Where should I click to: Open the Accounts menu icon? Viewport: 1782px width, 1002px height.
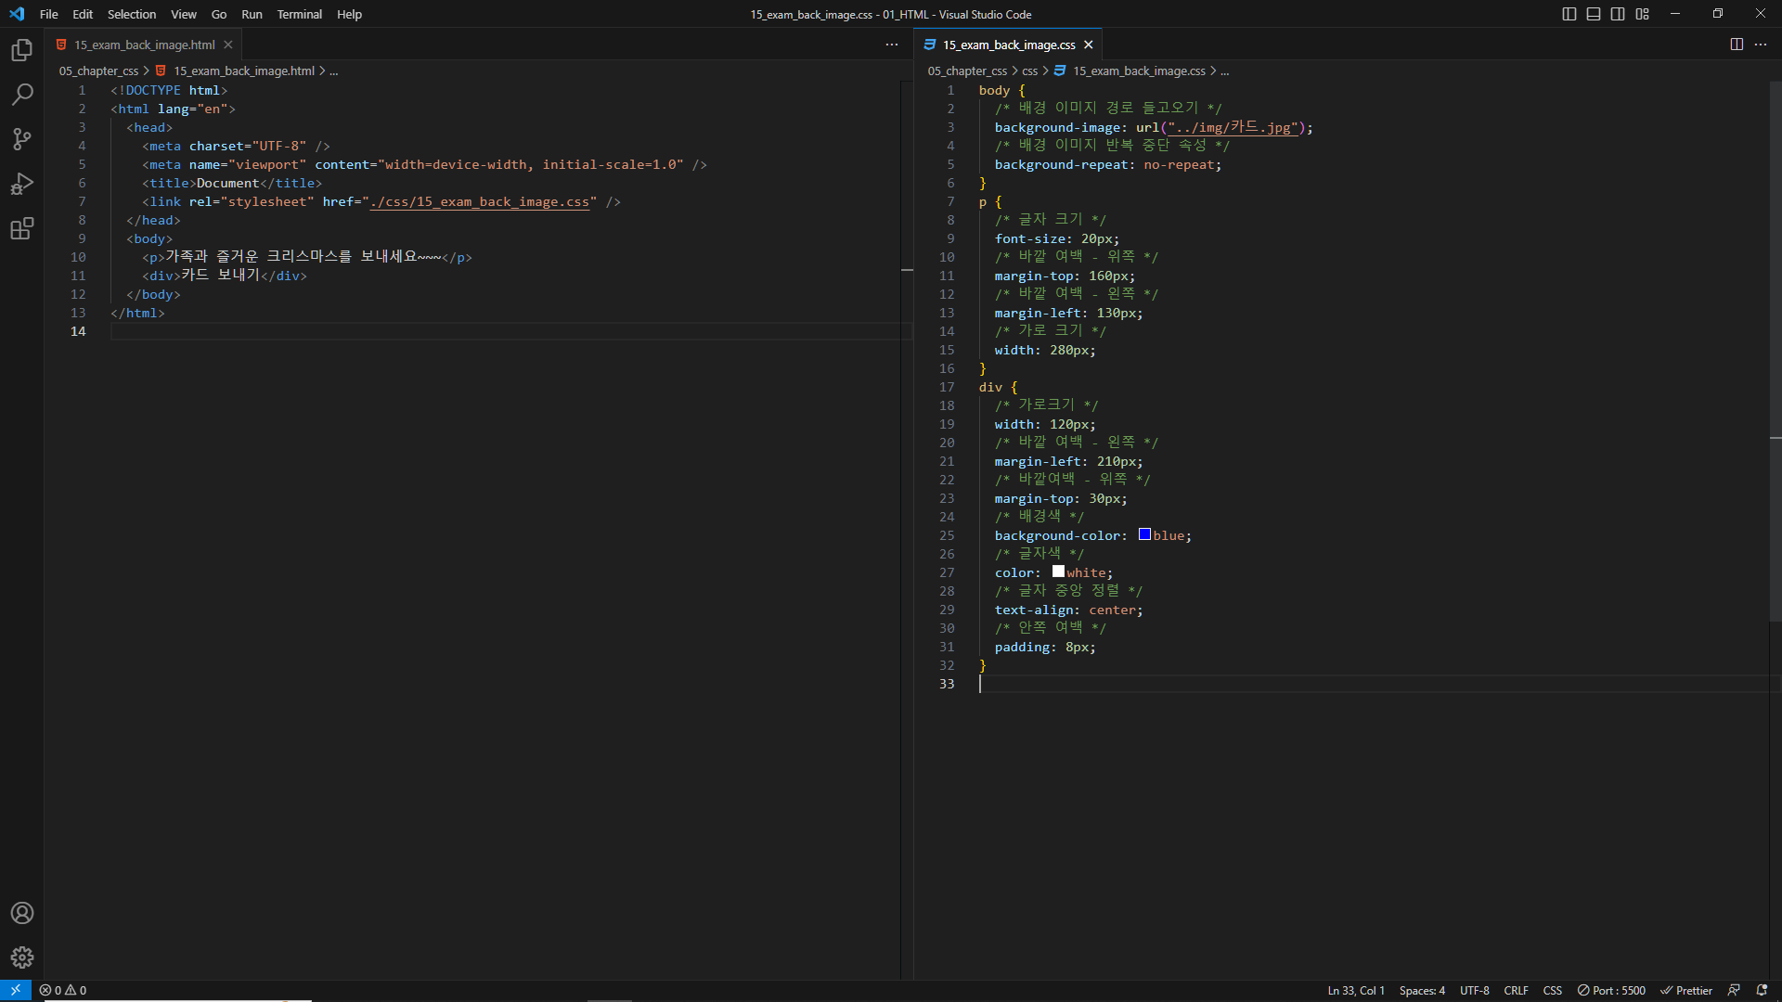point(22,913)
